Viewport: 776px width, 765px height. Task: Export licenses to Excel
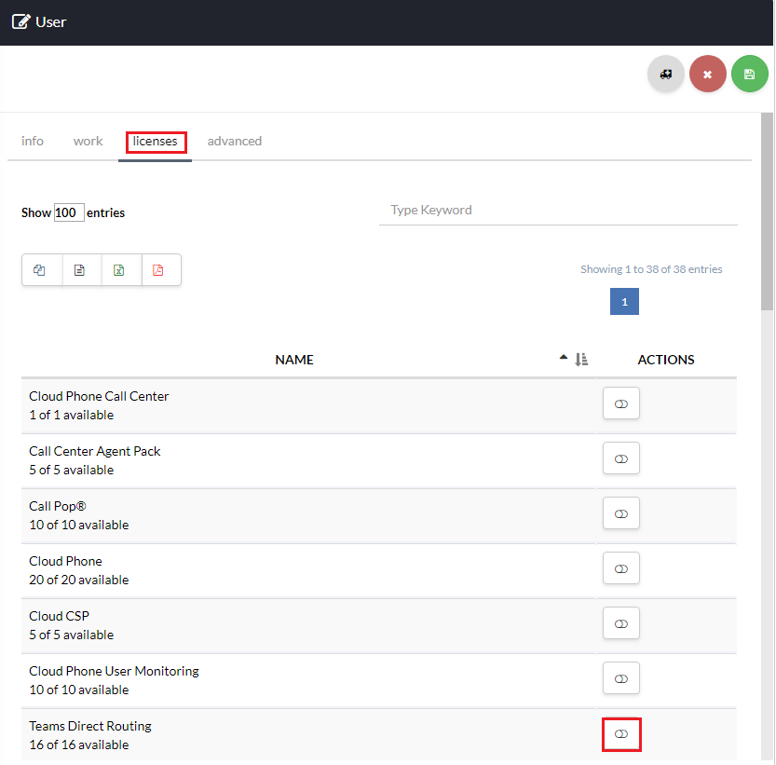(120, 270)
